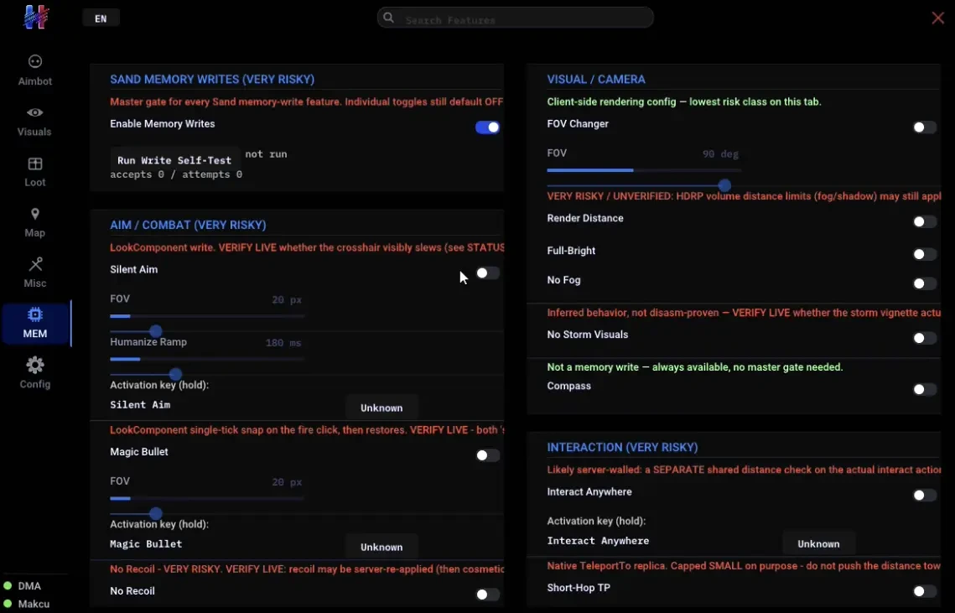Click the Humanize Ramp slider handle

point(175,373)
